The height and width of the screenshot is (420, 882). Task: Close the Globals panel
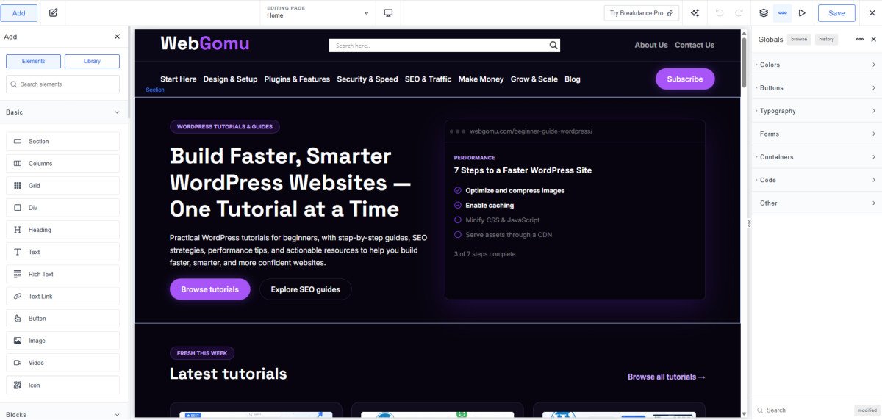pyautogui.click(x=874, y=39)
